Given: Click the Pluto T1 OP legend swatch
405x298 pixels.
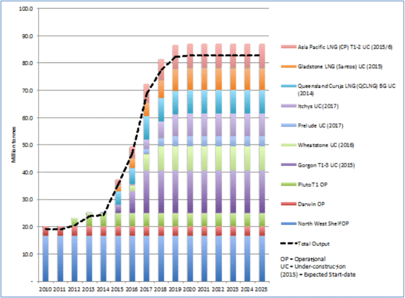Looking at the screenshot, I should (x=287, y=183).
